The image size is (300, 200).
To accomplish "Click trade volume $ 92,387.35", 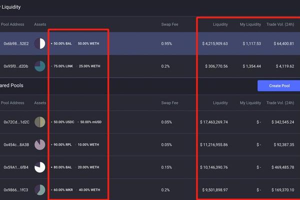I will [283, 144].
